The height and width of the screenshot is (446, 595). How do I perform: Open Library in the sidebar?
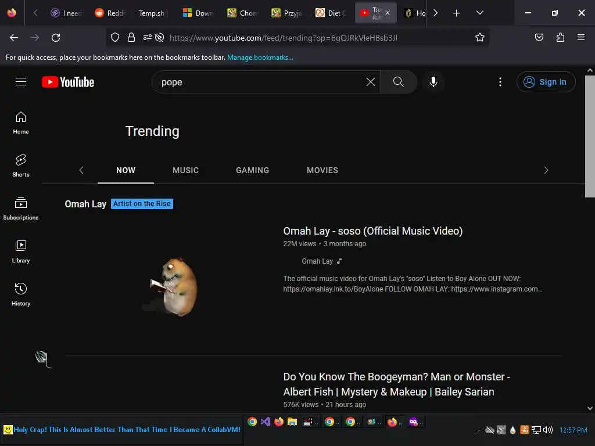[21, 251]
